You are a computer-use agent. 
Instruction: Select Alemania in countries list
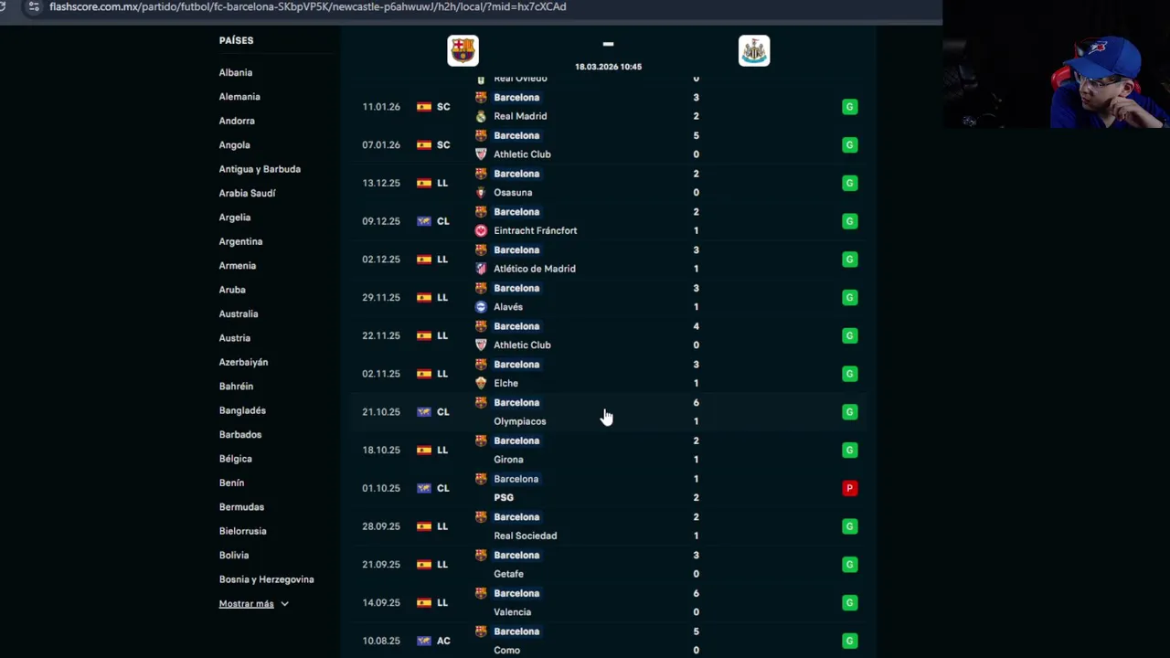tap(239, 97)
